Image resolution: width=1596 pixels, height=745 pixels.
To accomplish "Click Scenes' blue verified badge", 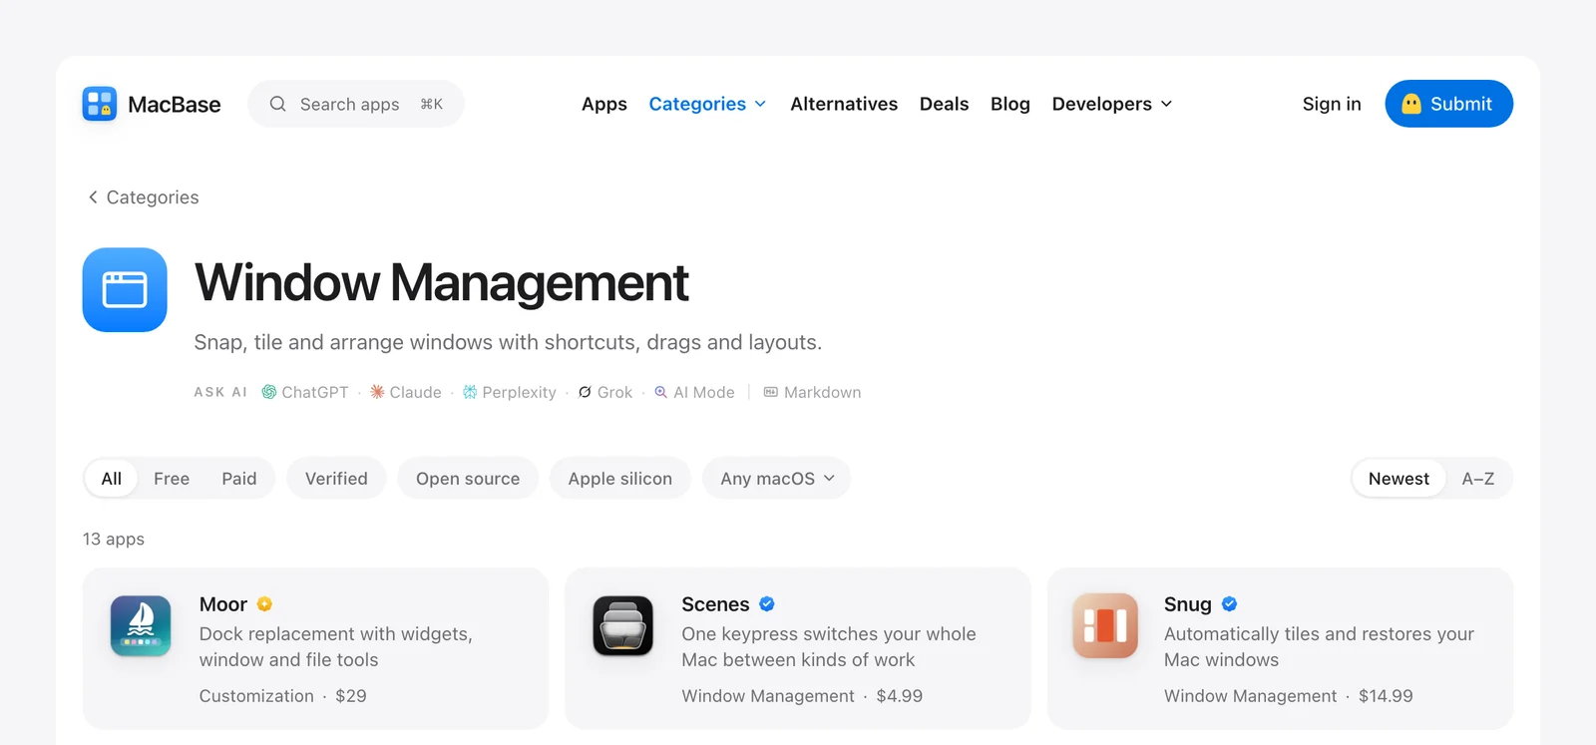I will tap(767, 604).
